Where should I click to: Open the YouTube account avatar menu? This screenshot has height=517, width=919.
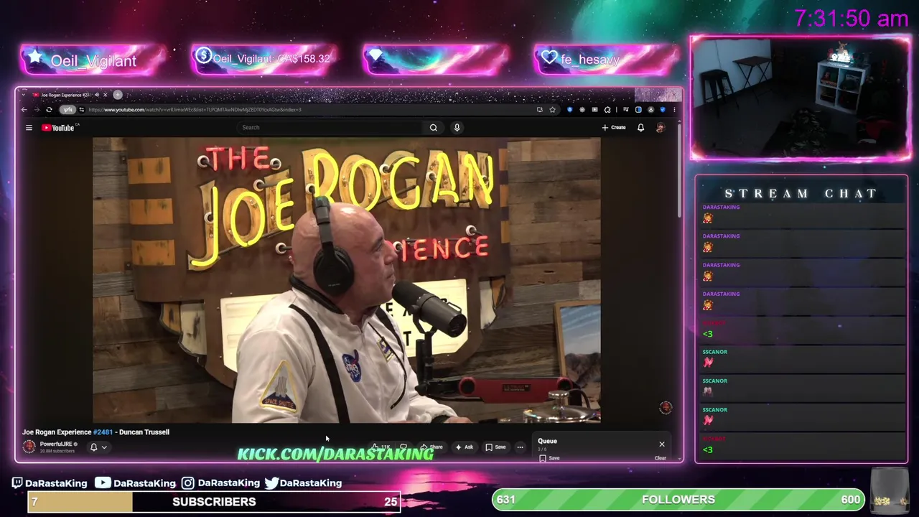(661, 128)
